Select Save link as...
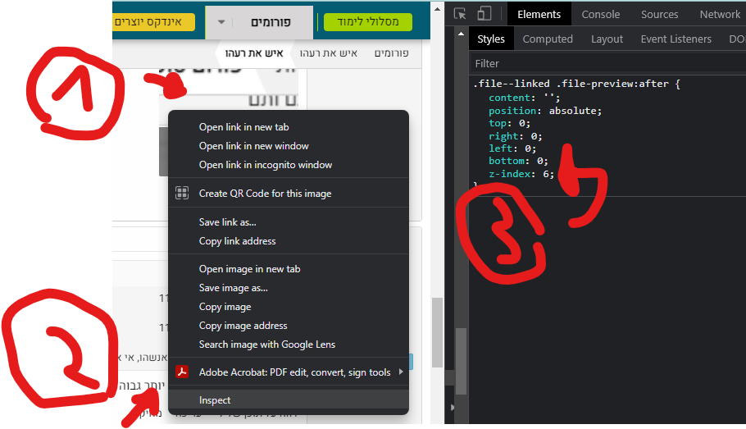Viewport: 746px width, 429px height. tap(289, 222)
